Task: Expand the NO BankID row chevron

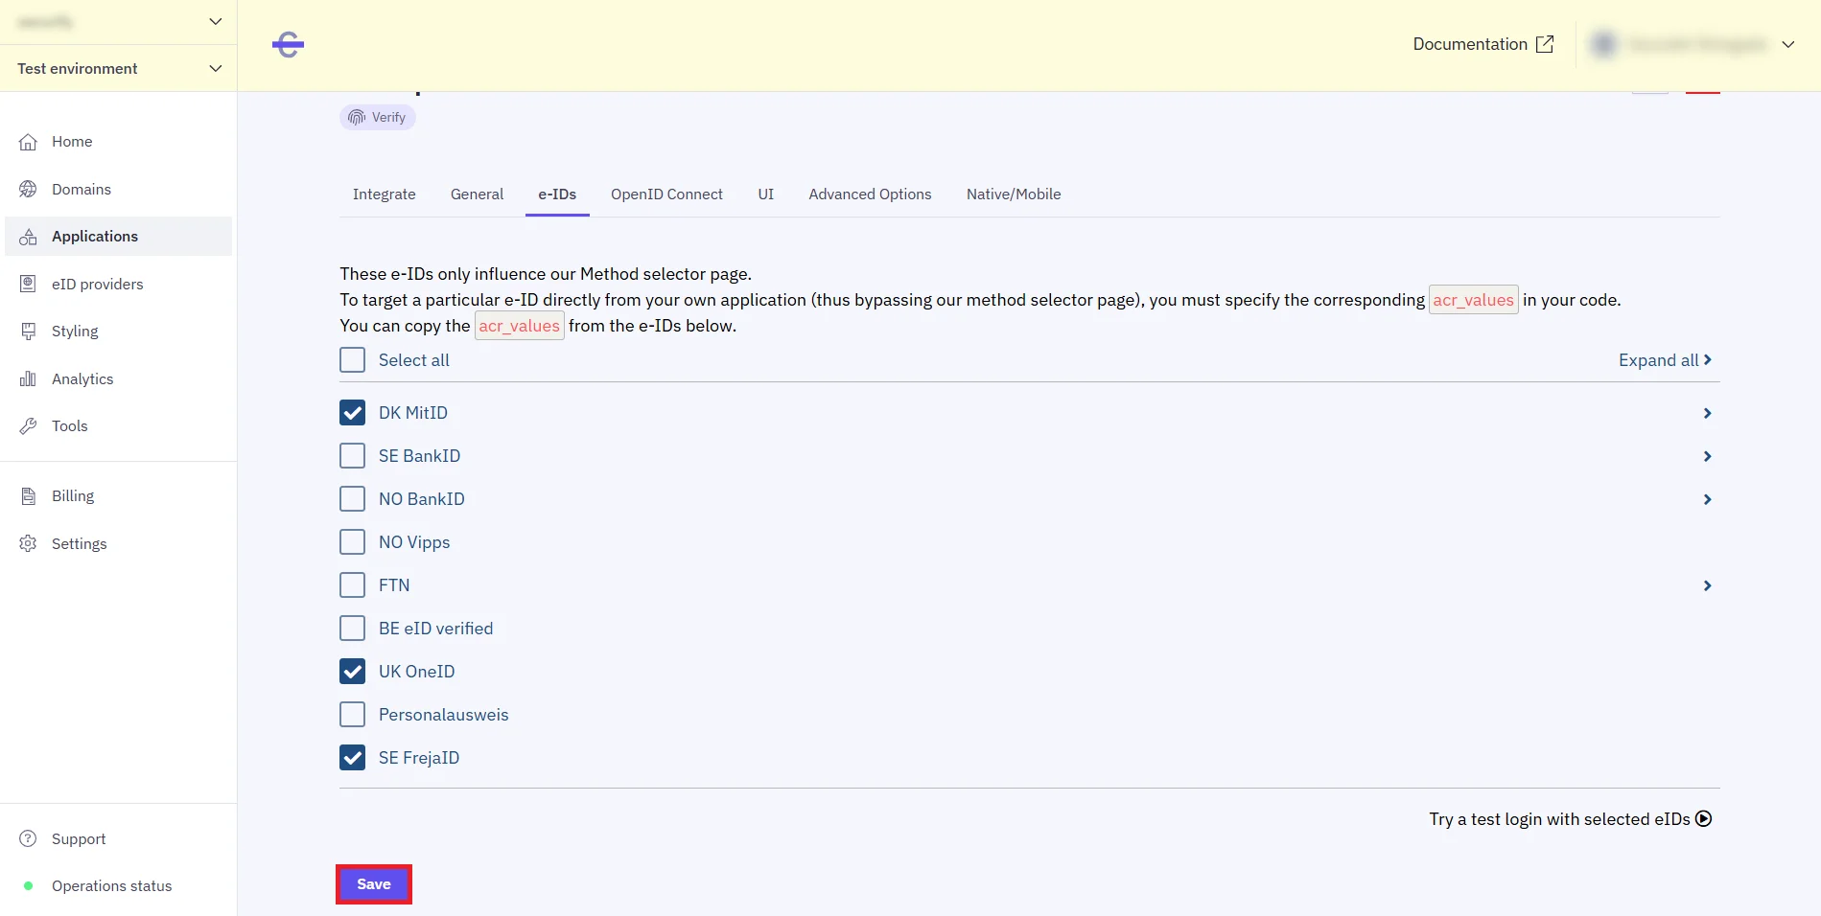Action: [x=1707, y=499]
